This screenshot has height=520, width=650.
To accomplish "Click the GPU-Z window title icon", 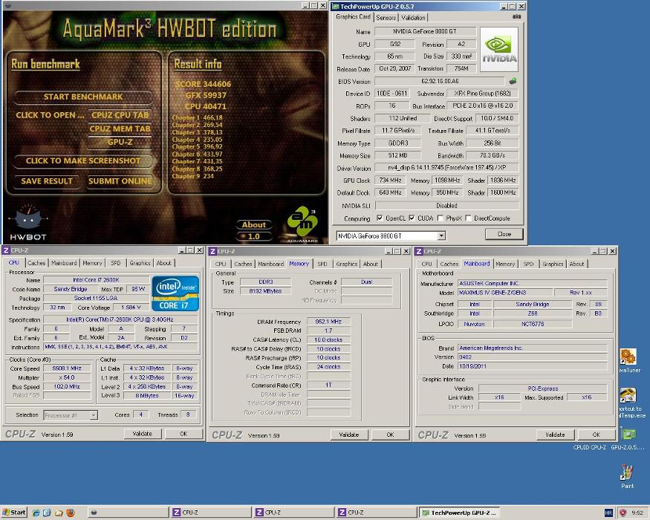I will coord(335,6).
